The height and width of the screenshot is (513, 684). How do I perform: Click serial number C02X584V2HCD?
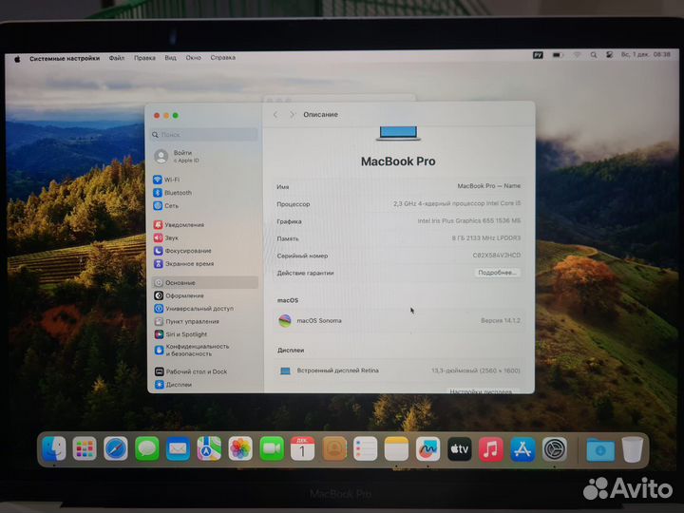497,256
